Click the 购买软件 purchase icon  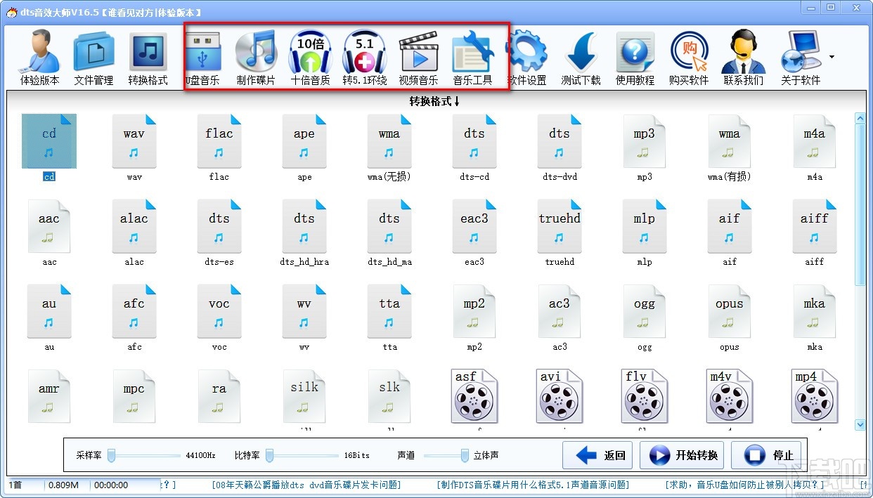point(689,56)
